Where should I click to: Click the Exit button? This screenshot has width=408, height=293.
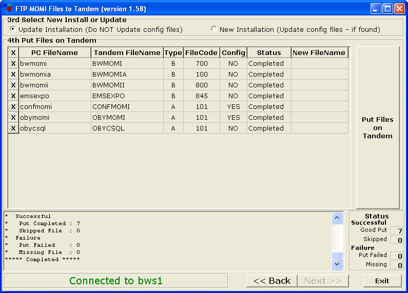pos(382,281)
